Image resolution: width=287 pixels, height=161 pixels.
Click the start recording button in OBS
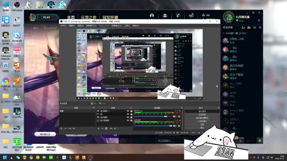pos(202,114)
